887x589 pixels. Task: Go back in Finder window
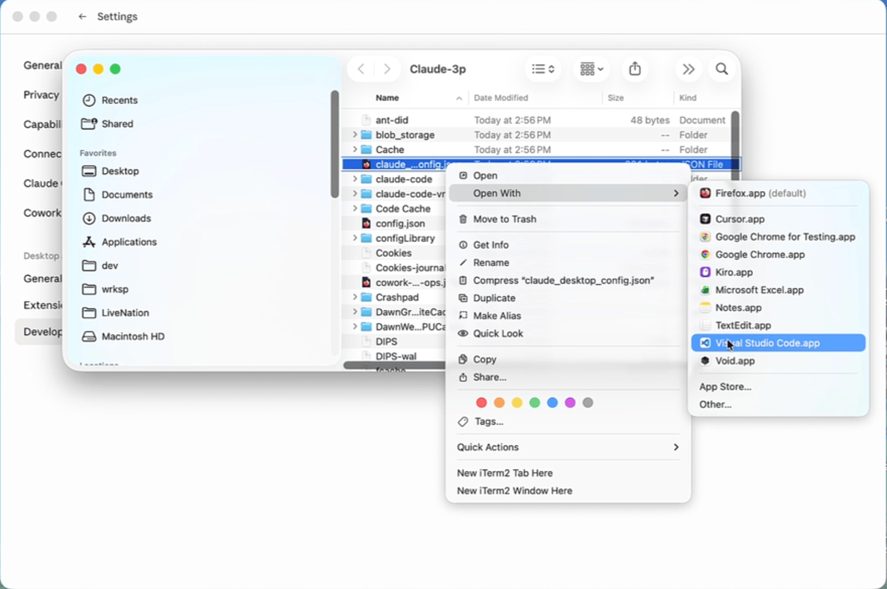pos(361,69)
